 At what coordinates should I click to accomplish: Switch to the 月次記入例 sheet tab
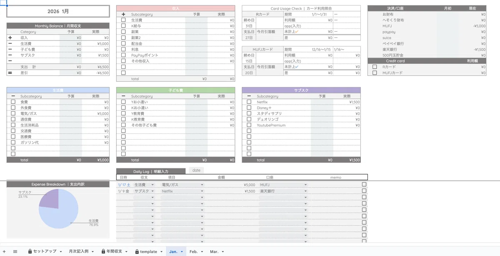[78, 251]
